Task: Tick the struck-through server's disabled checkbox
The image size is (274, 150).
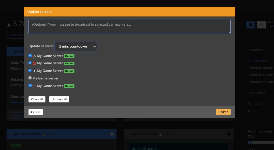Action: 30,78
